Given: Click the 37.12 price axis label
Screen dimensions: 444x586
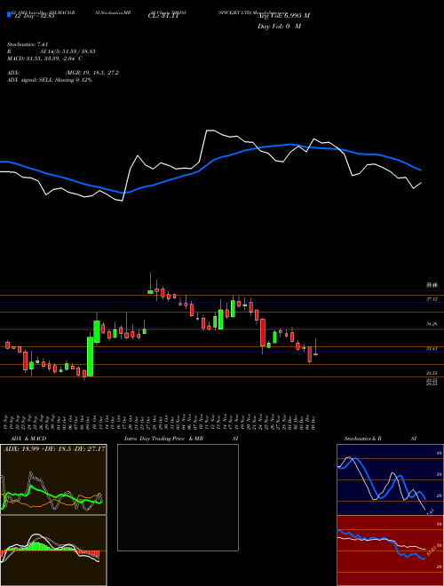Looking at the screenshot, I should (432, 299).
